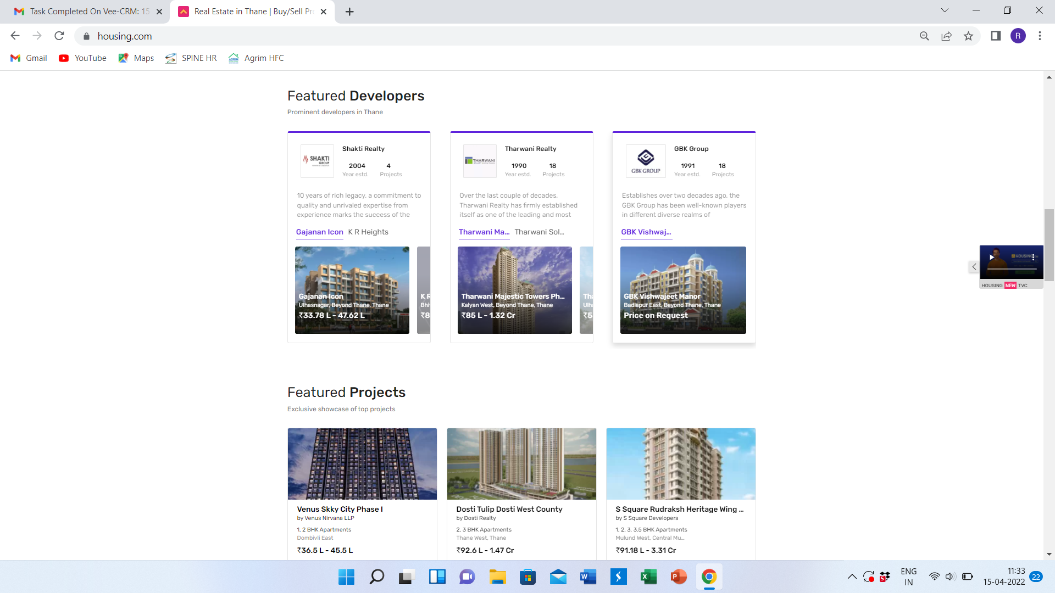Open GBK Group developer logo
The image size is (1055, 593).
[646, 161]
